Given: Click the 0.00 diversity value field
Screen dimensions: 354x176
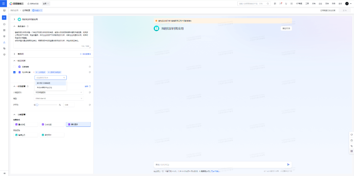Looking at the screenshot, I should tap(69, 105).
